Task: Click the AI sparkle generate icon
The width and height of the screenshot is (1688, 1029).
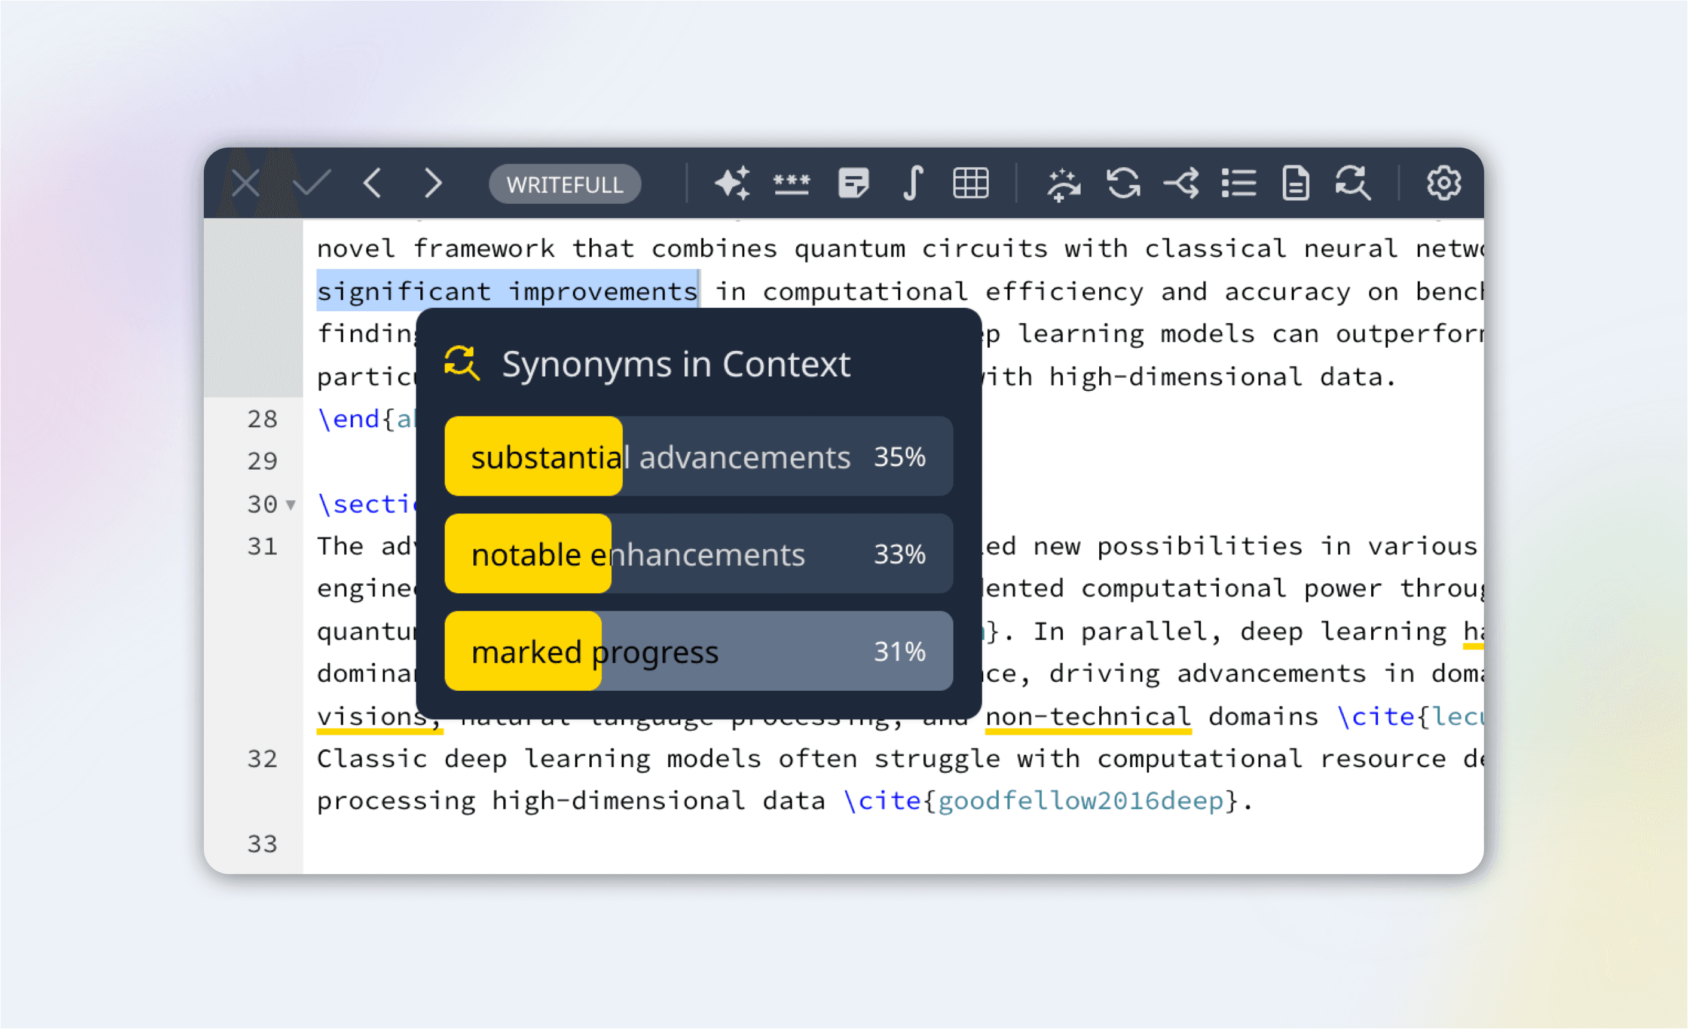Action: tap(732, 183)
